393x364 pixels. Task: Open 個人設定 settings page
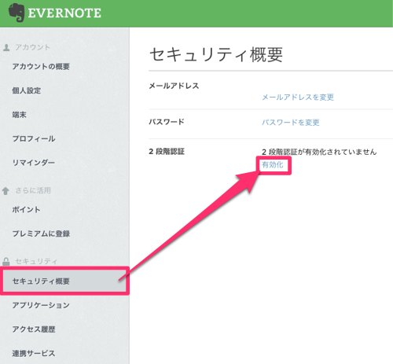[x=27, y=90]
